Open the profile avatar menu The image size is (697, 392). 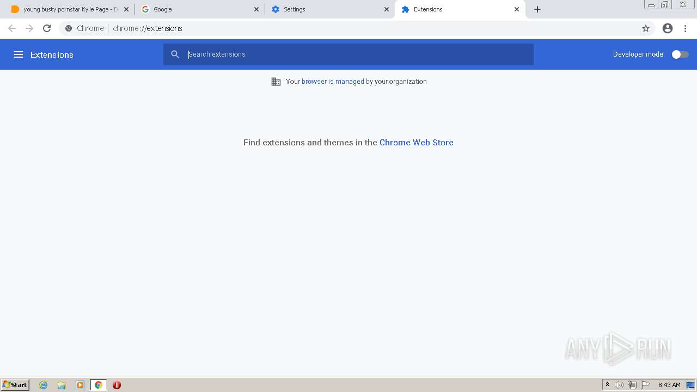click(x=668, y=28)
